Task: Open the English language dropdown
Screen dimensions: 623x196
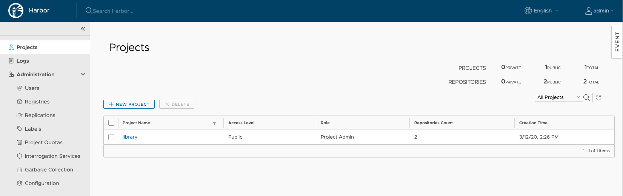Action: click(541, 11)
